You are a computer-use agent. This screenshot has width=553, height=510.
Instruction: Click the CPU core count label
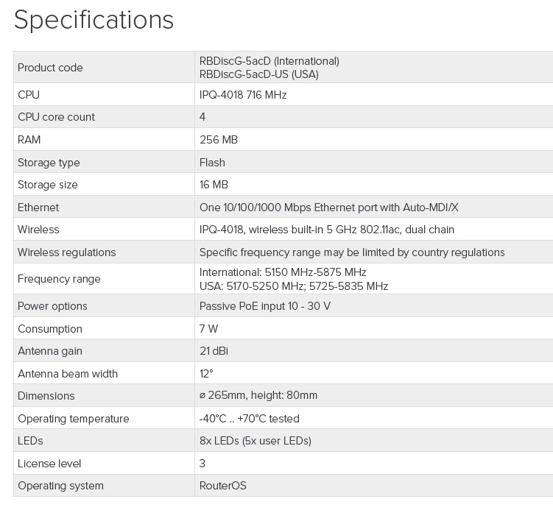pyautogui.click(x=56, y=117)
